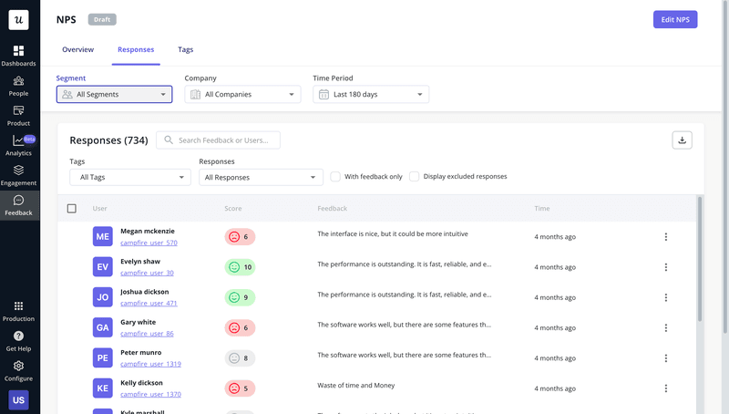Click the download responses icon
The image size is (729, 414).
coord(683,140)
